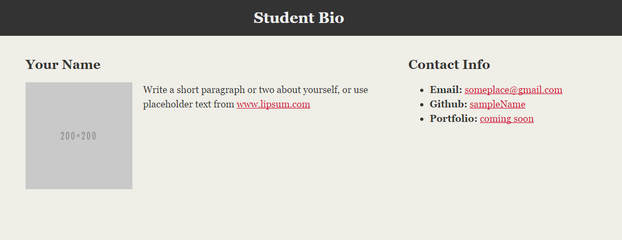Click the bullet point before Portfolio
622x240 pixels.
coord(422,119)
